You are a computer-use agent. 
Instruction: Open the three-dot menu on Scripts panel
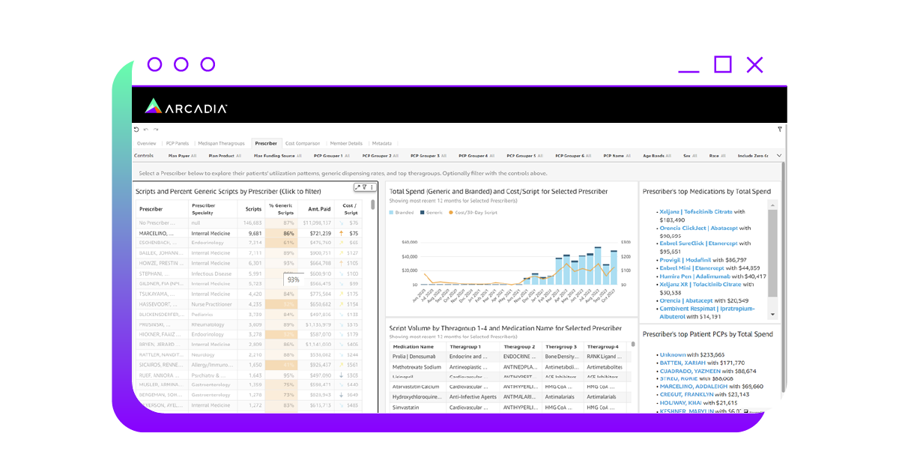tap(372, 187)
